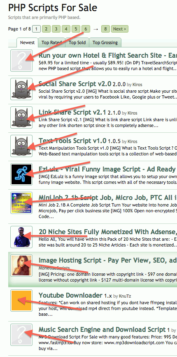Go to page 2
The image size is (177, 357).
(46, 29)
